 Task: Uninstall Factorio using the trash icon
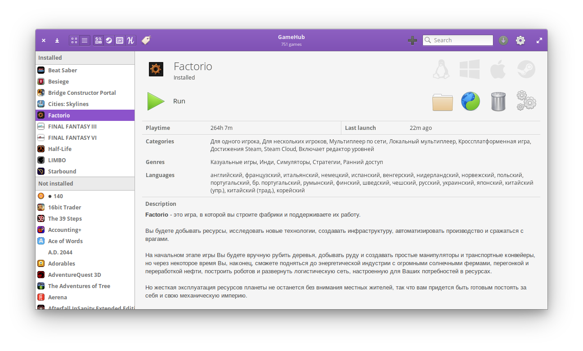point(498,101)
